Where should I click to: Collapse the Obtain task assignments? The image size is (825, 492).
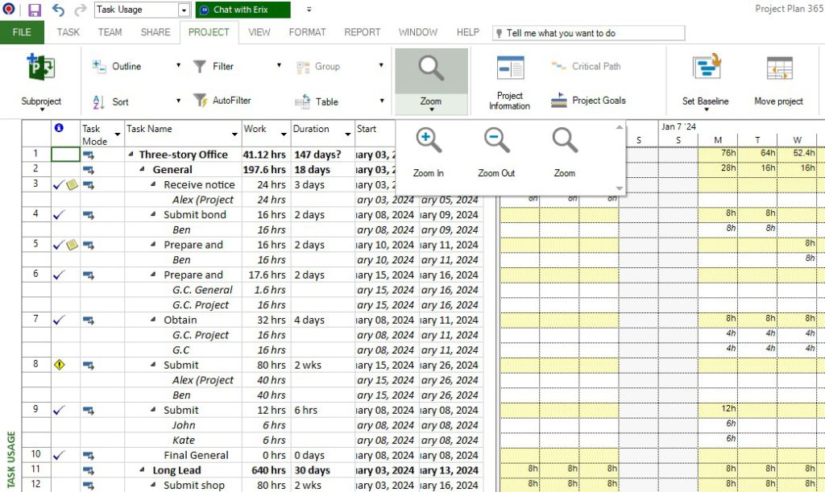pyautogui.click(x=153, y=320)
